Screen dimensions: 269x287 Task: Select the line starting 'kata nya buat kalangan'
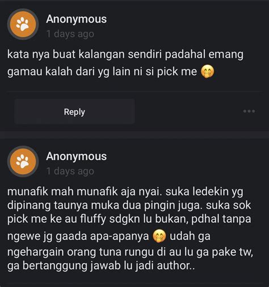pyautogui.click(x=125, y=55)
